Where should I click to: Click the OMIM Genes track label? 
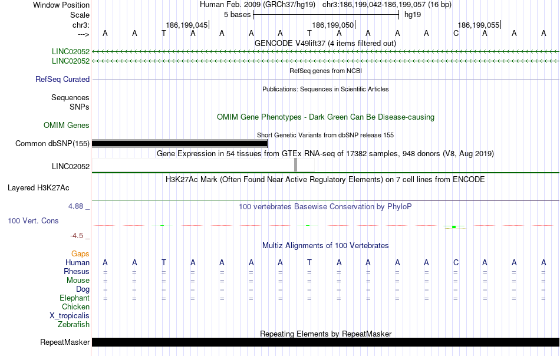(67, 126)
